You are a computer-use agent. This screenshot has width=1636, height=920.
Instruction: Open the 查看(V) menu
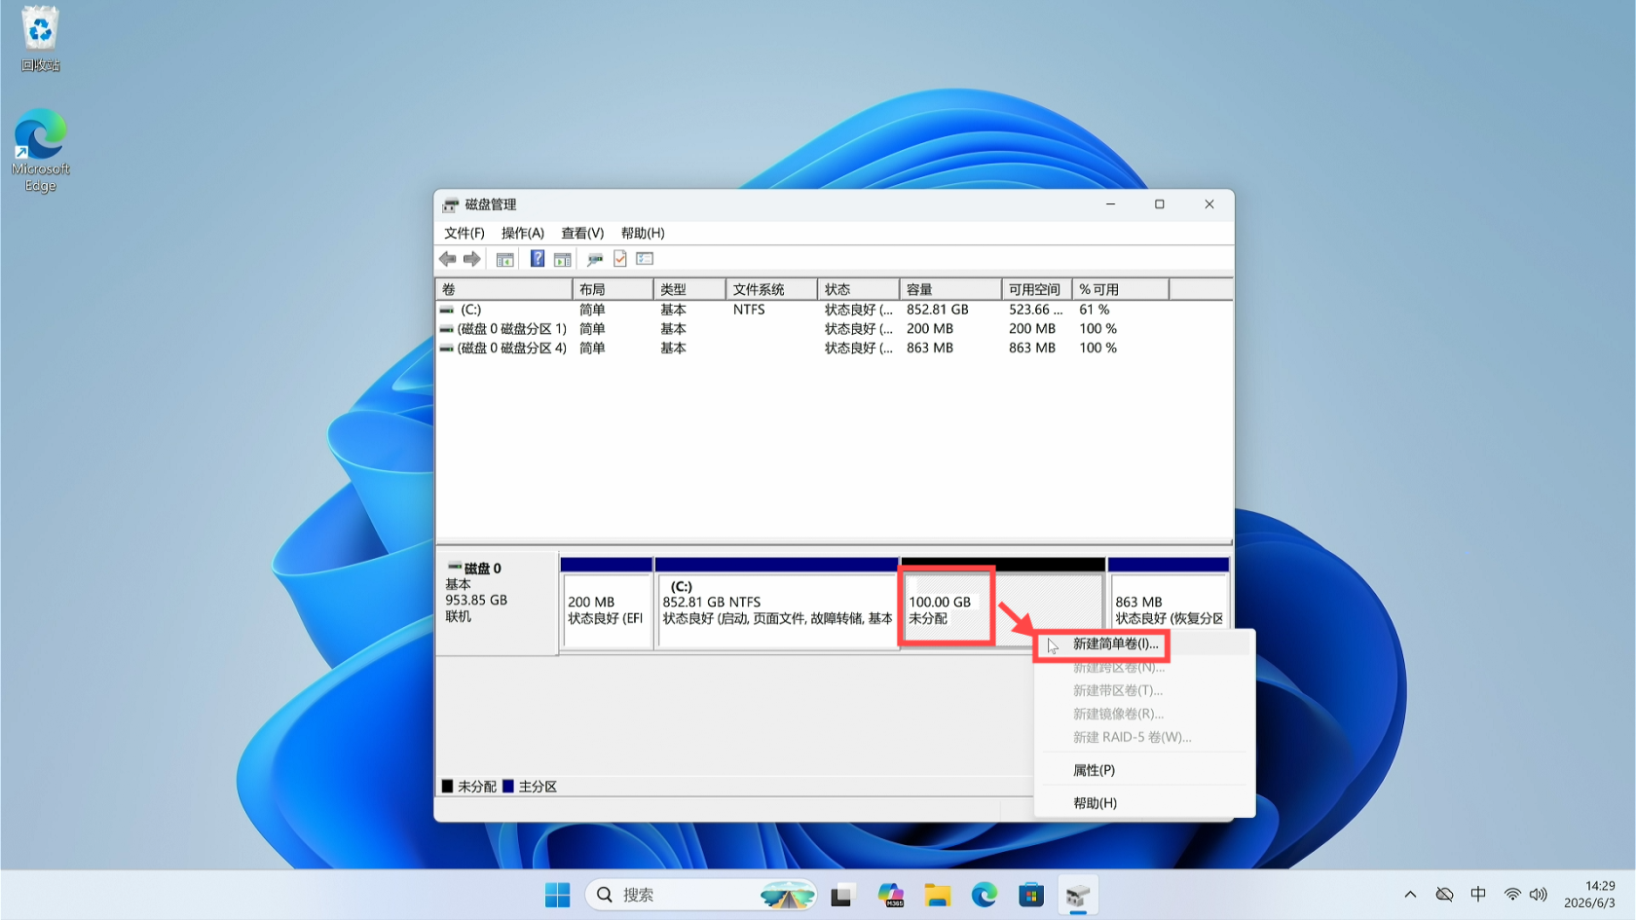pyautogui.click(x=582, y=234)
